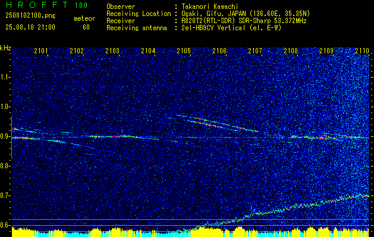Select version number 1.0.0

click(x=81, y=5)
